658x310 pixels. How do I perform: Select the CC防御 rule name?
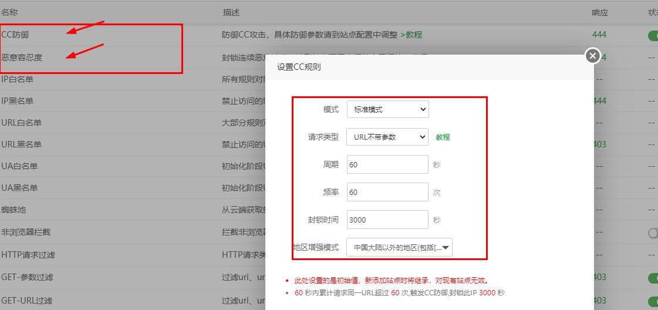pyautogui.click(x=15, y=35)
